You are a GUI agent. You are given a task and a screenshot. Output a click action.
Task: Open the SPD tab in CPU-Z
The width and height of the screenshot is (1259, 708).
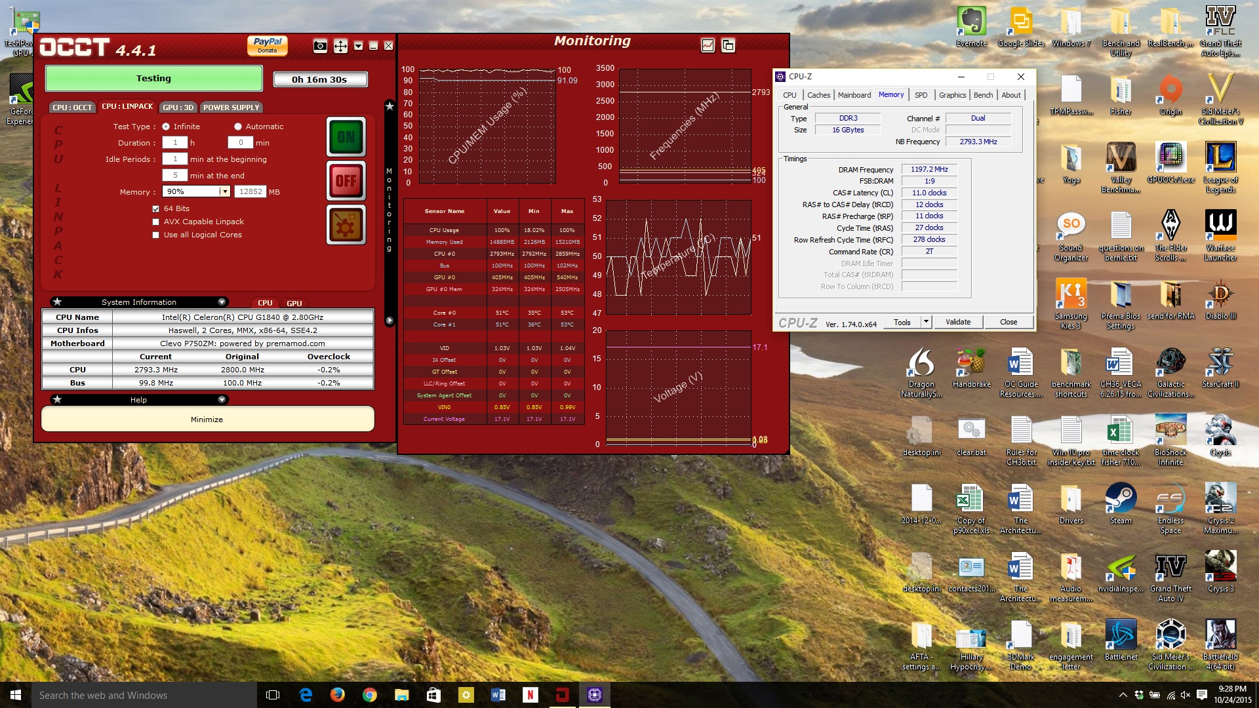tap(921, 95)
